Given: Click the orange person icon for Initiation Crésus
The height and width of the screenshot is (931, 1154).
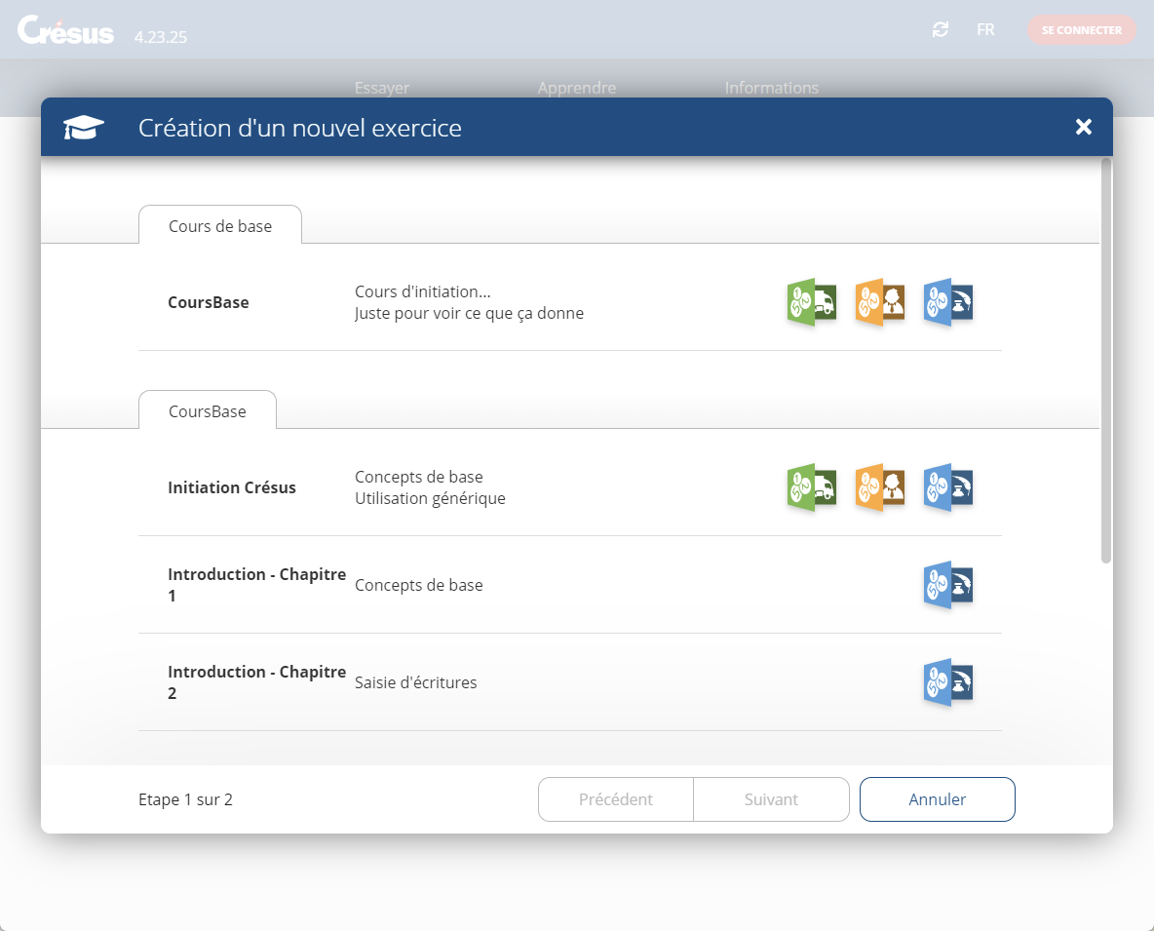Looking at the screenshot, I should [880, 487].
